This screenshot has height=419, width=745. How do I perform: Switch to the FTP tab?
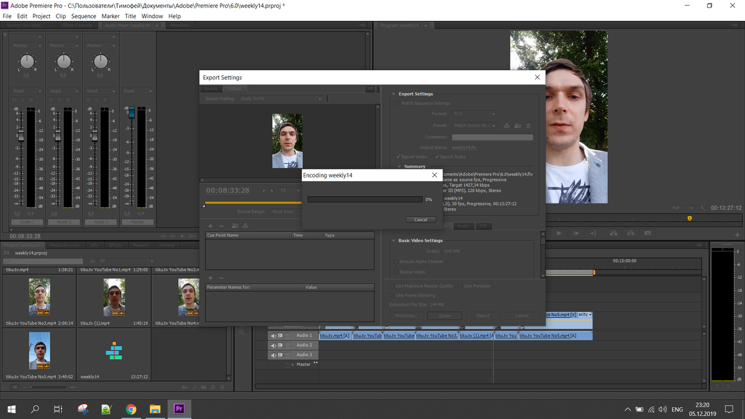tap(482, 226)
